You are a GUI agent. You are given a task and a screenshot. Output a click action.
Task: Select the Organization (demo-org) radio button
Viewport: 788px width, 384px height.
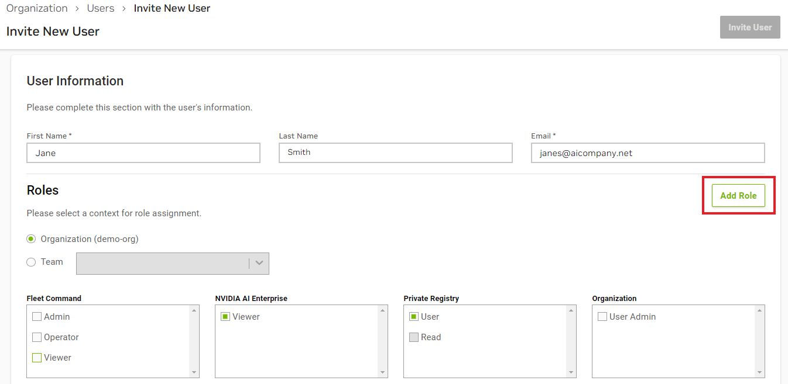[x=32, y=239]
